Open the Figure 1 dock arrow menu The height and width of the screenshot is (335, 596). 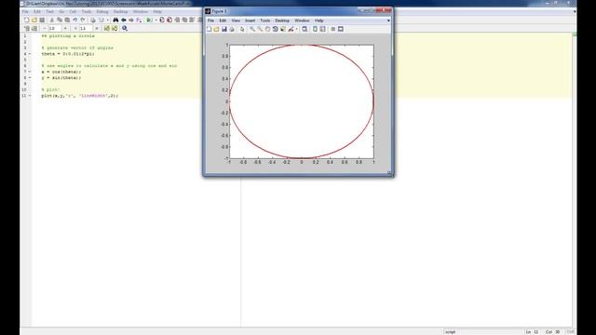pyautogui.click(x=388, y=20)
